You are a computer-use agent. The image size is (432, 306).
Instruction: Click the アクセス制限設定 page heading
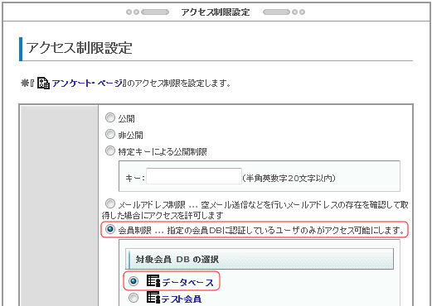point(79,48)
